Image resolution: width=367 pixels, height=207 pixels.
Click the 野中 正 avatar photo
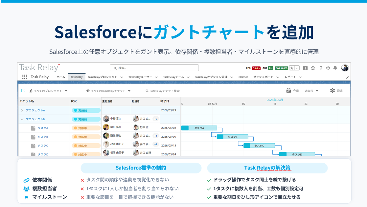136,127
